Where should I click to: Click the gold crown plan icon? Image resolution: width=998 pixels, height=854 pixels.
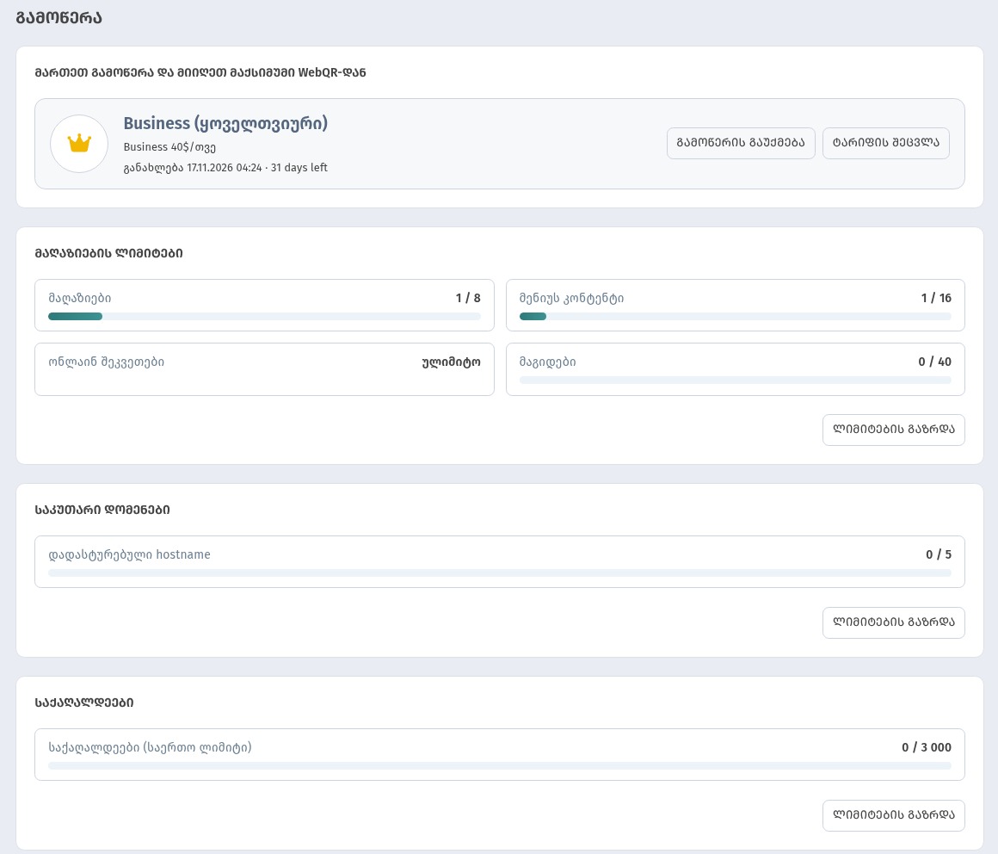click(x=79, y=143)
